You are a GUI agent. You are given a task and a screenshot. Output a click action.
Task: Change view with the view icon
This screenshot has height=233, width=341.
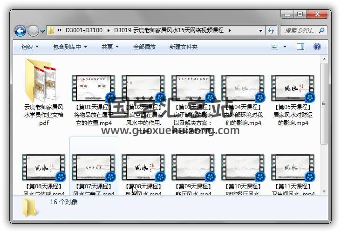point(275,47)
